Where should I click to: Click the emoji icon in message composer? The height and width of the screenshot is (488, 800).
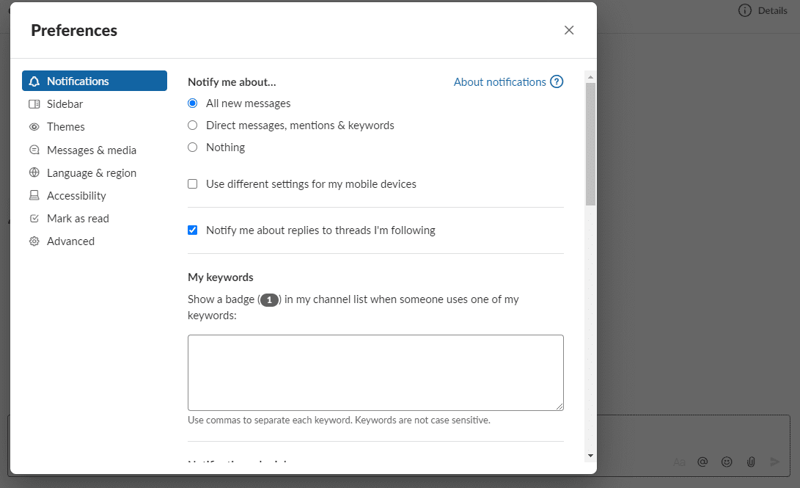pos(727,462)
